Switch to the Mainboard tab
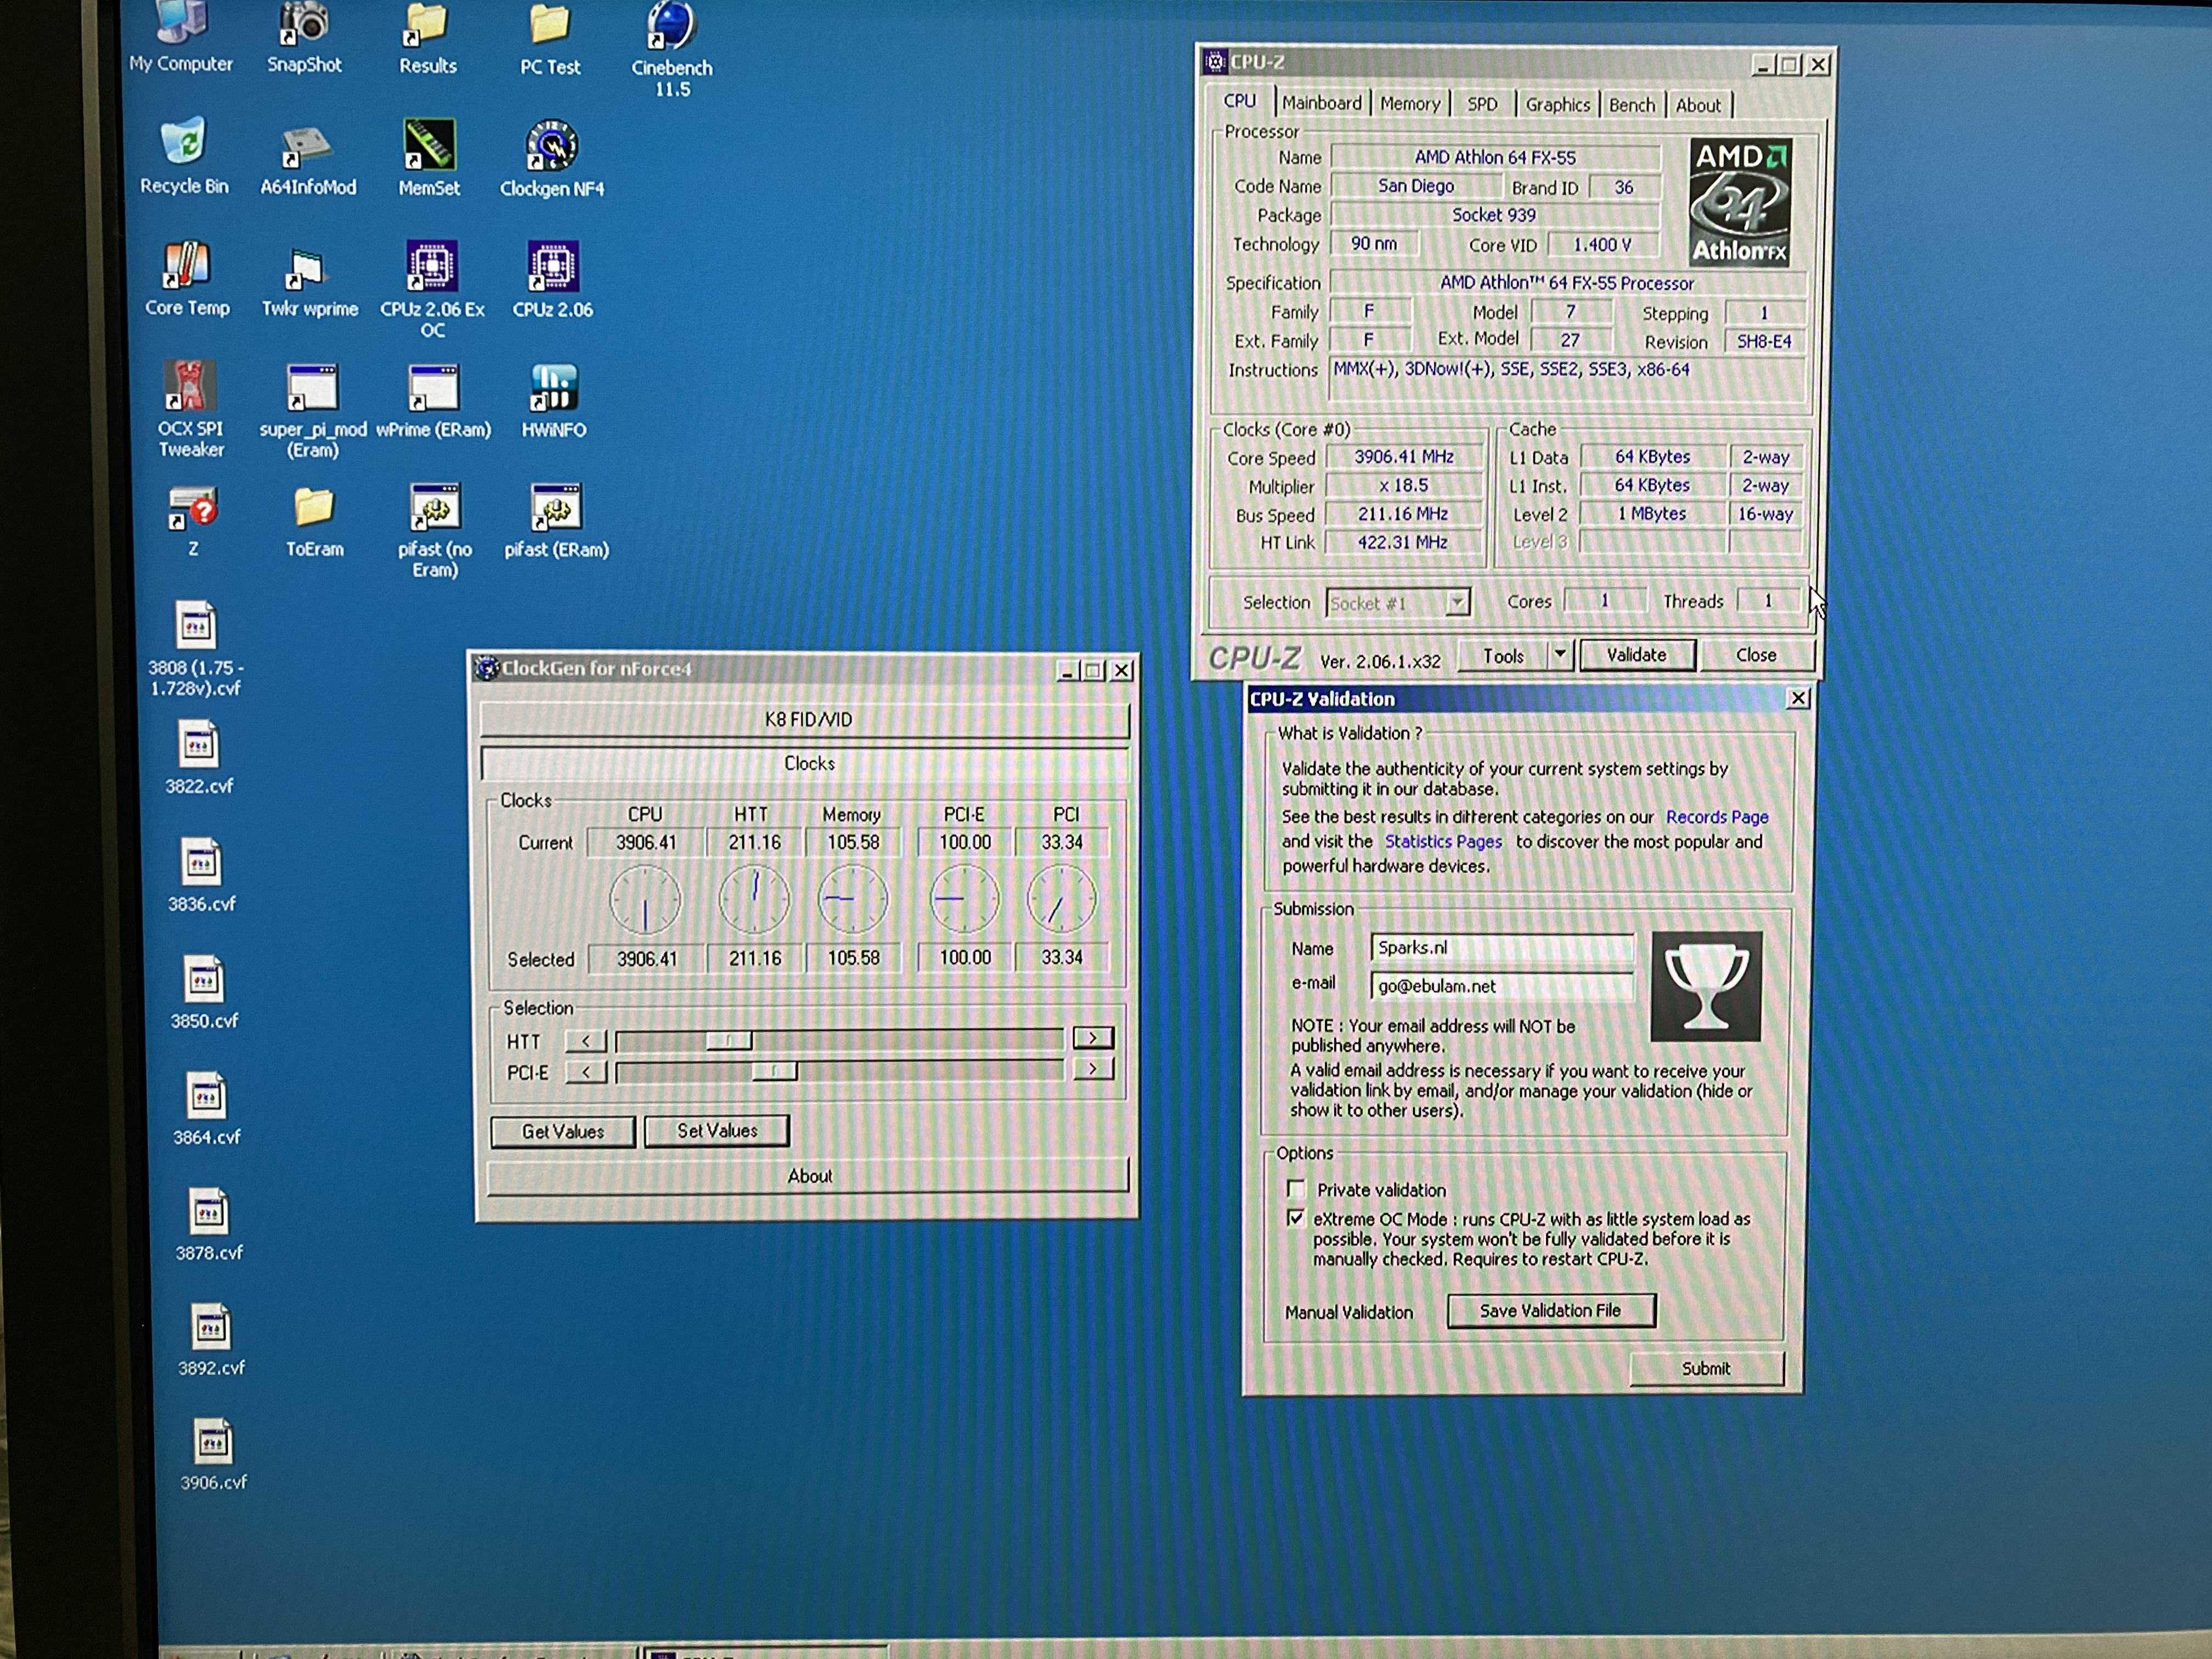 coord(1322,103)
